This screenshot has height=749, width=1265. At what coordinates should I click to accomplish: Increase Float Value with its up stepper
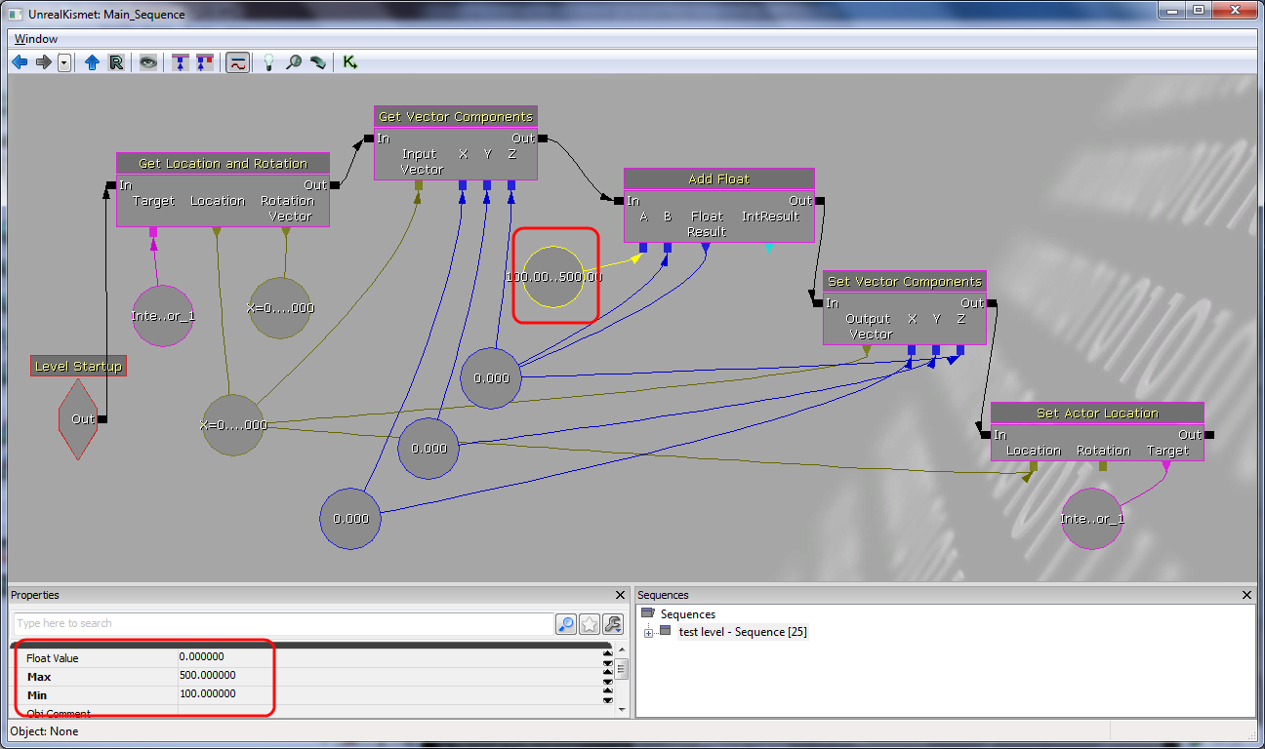[x=607, y=653]
